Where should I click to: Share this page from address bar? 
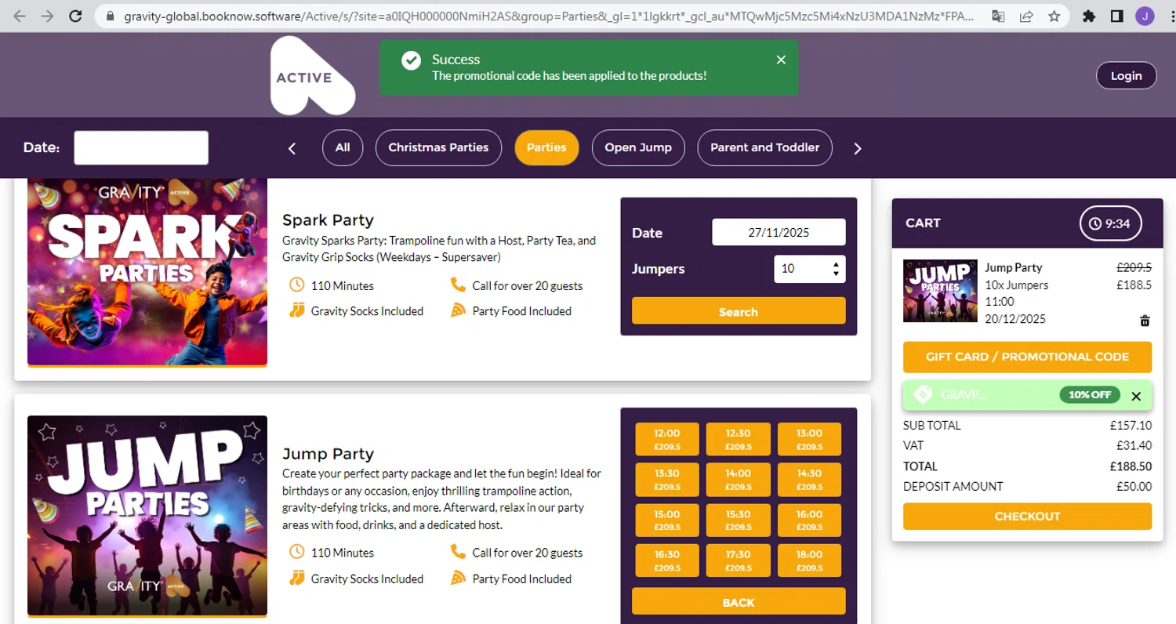(x=1025, y=16)
